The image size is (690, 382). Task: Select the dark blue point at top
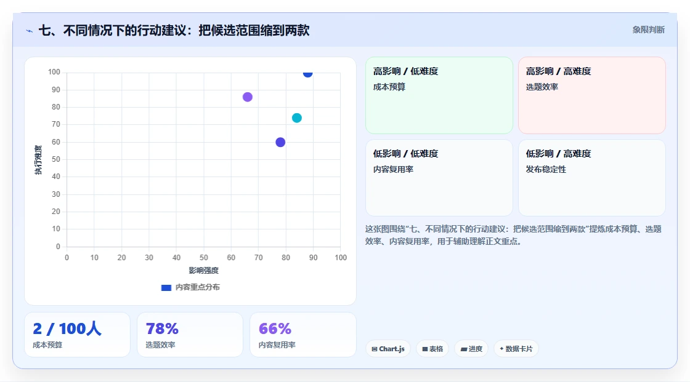coord(307,73)
